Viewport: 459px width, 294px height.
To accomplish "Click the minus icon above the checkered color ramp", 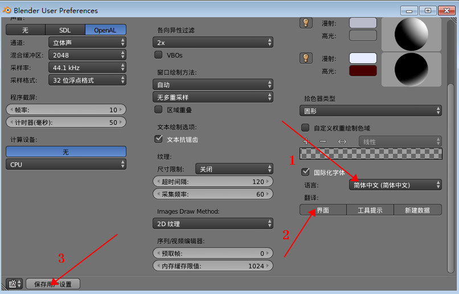I will pos(323,141).
